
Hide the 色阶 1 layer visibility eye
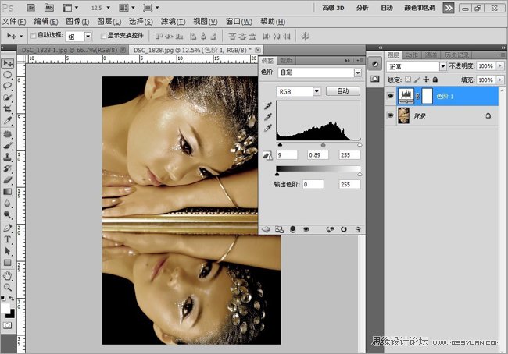(x=391, y=95)
